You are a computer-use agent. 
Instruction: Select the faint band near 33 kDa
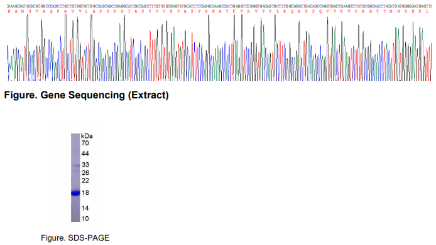pos(75,165)
